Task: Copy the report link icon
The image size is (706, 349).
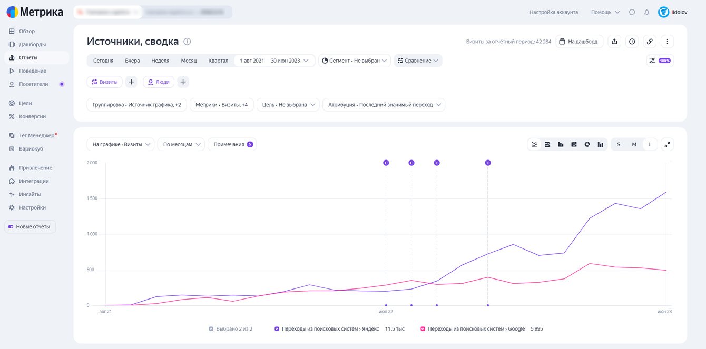Action: 650,42
